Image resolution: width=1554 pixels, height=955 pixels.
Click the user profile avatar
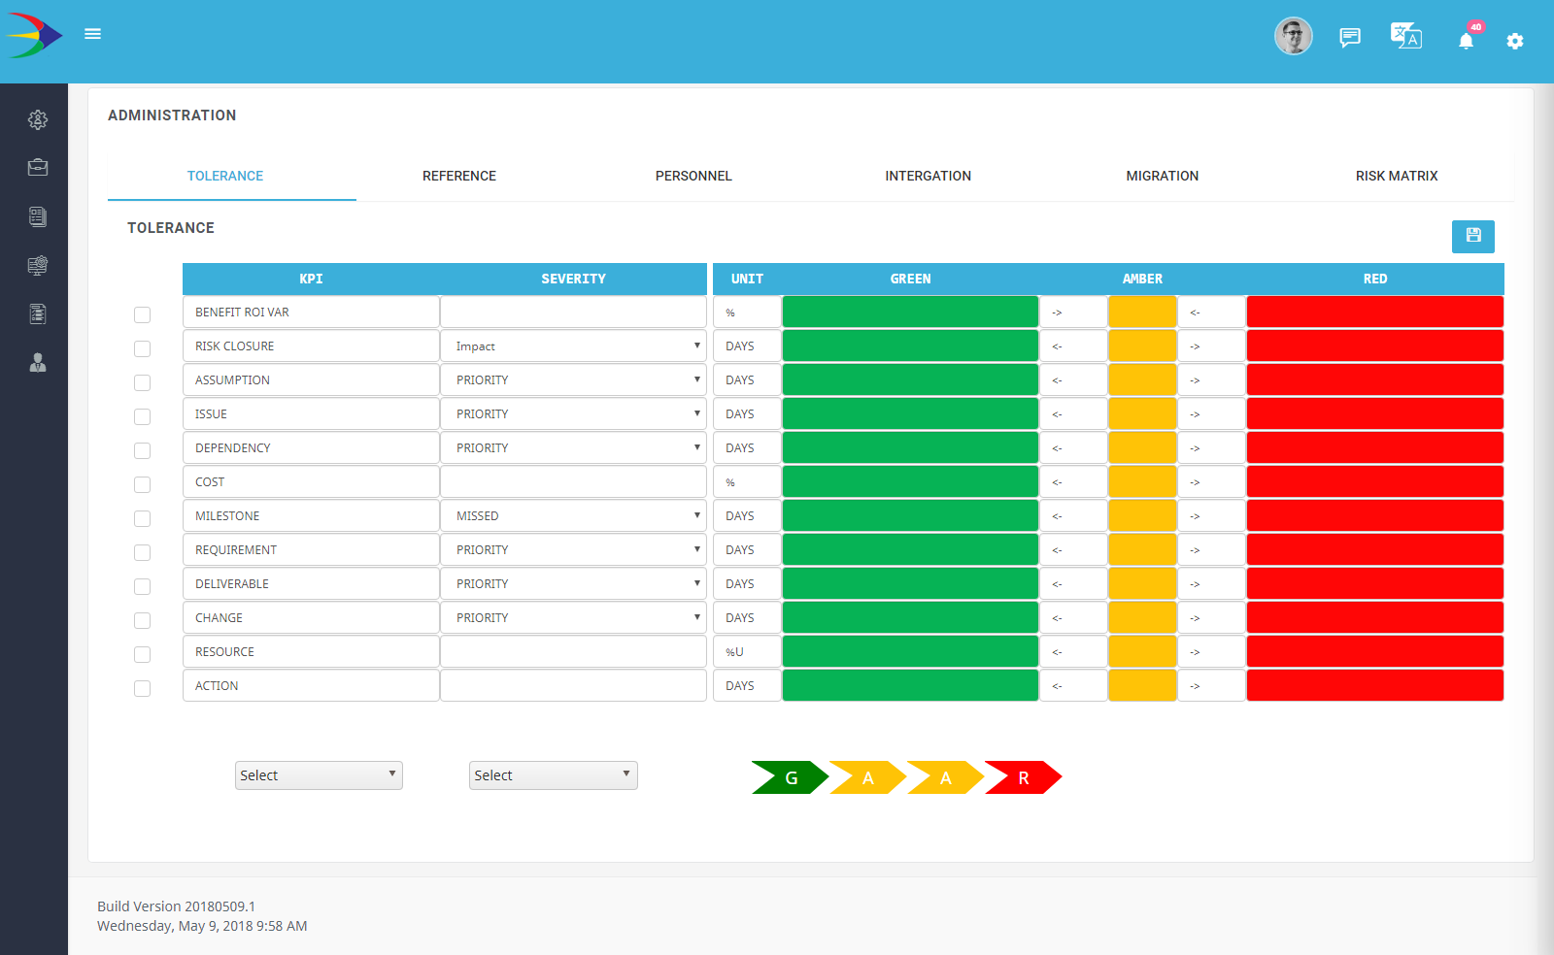coord(1293,37)
